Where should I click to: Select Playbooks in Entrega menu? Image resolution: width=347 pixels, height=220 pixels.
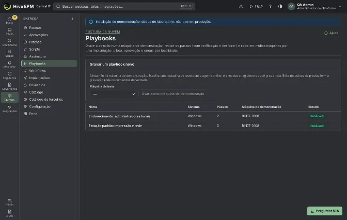click(49, 64)
